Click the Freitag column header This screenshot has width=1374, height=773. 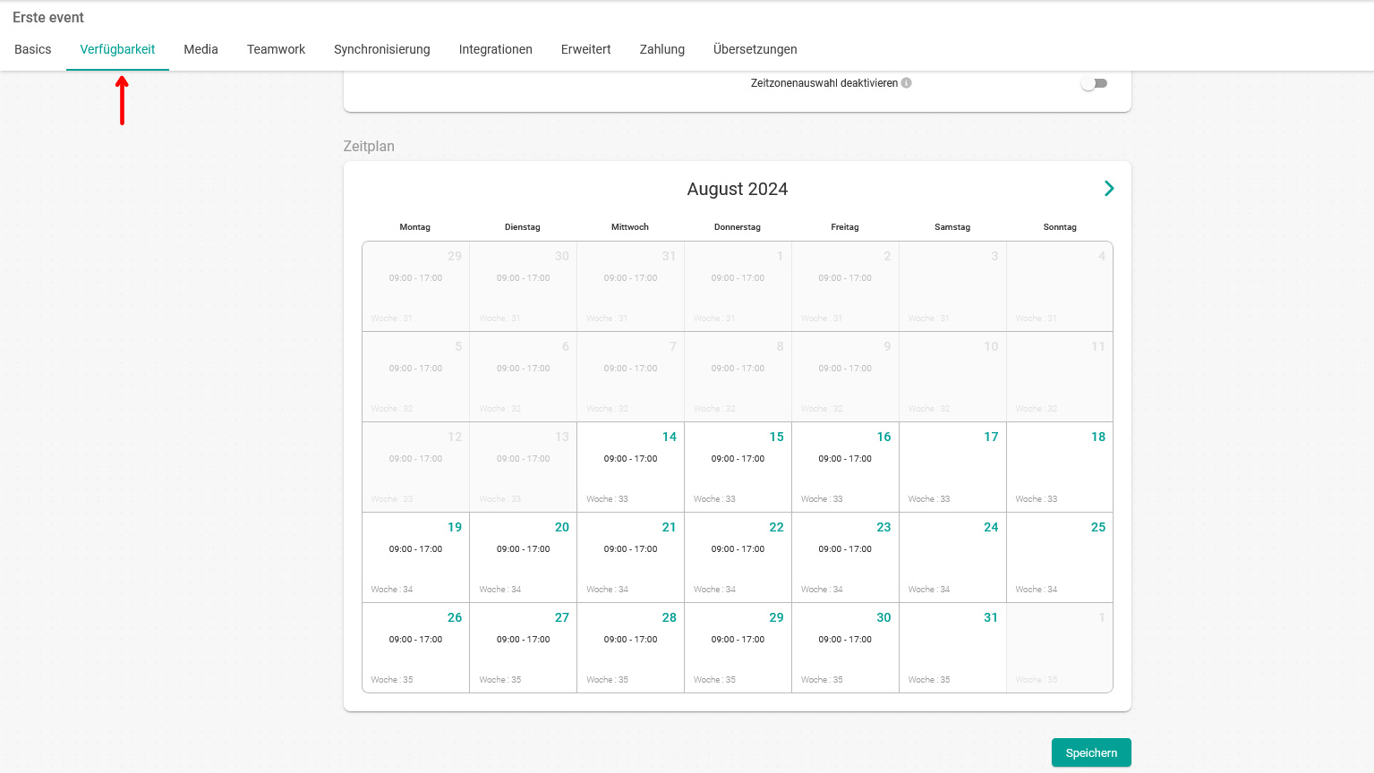pyautogui.click(x=845, y=227)
